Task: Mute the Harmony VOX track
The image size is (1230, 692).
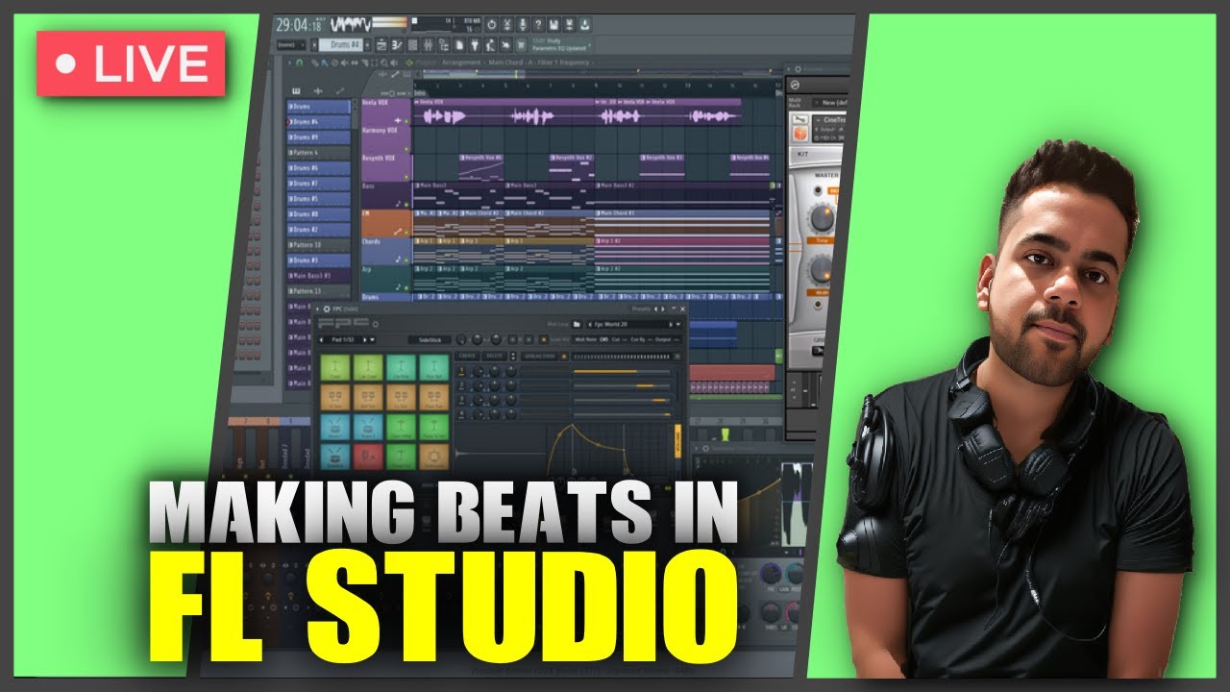Action: pos(406,149)
